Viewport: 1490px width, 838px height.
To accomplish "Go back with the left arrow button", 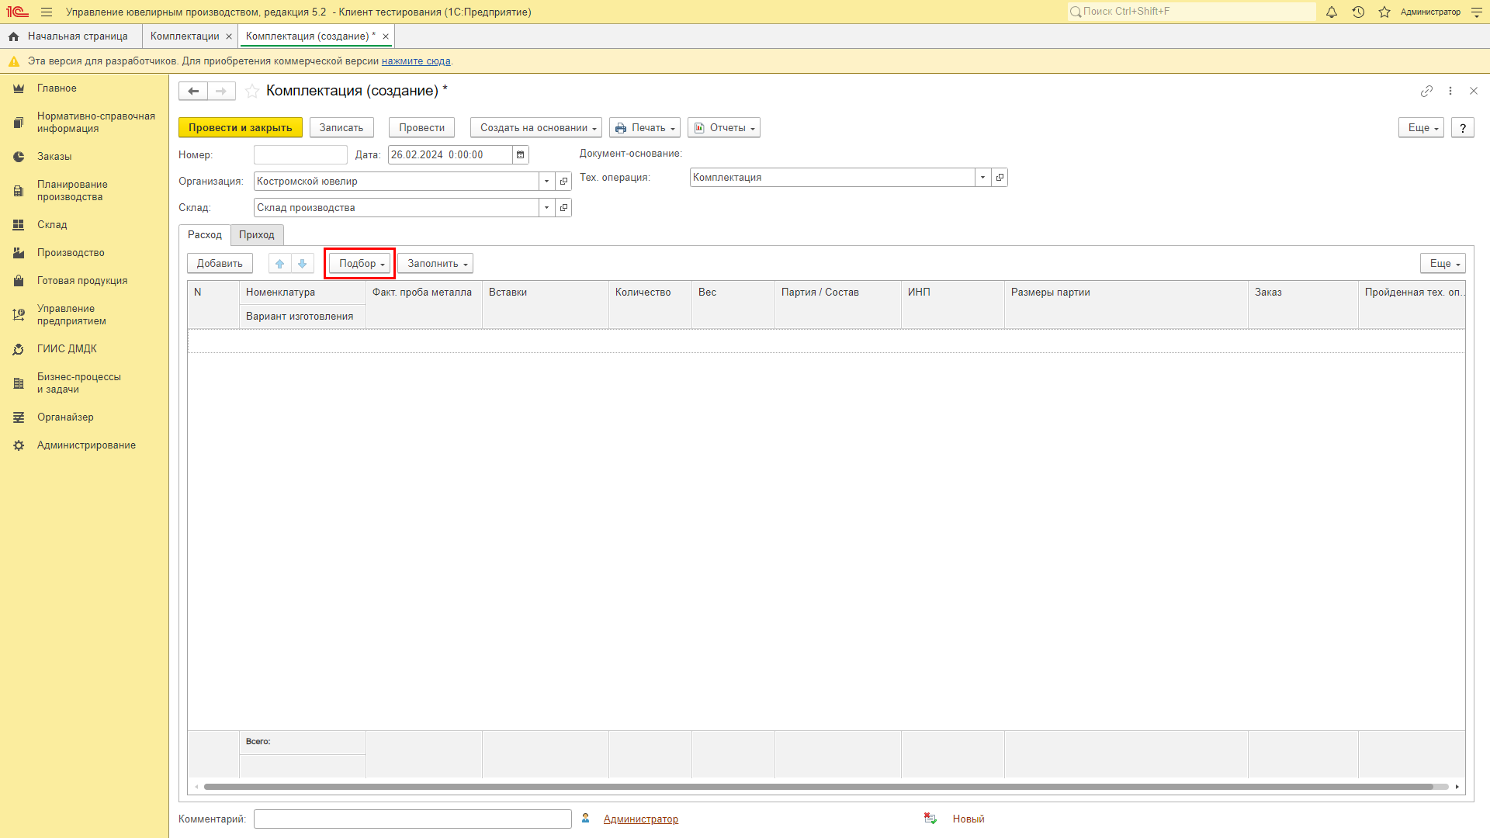I will pos(193,91).
